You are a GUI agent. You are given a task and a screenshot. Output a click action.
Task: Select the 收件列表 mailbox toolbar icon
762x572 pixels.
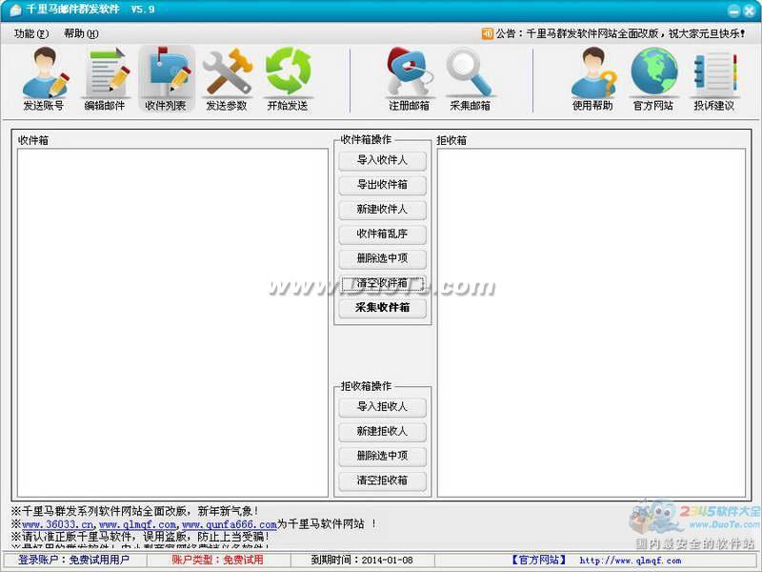point(166,79)
